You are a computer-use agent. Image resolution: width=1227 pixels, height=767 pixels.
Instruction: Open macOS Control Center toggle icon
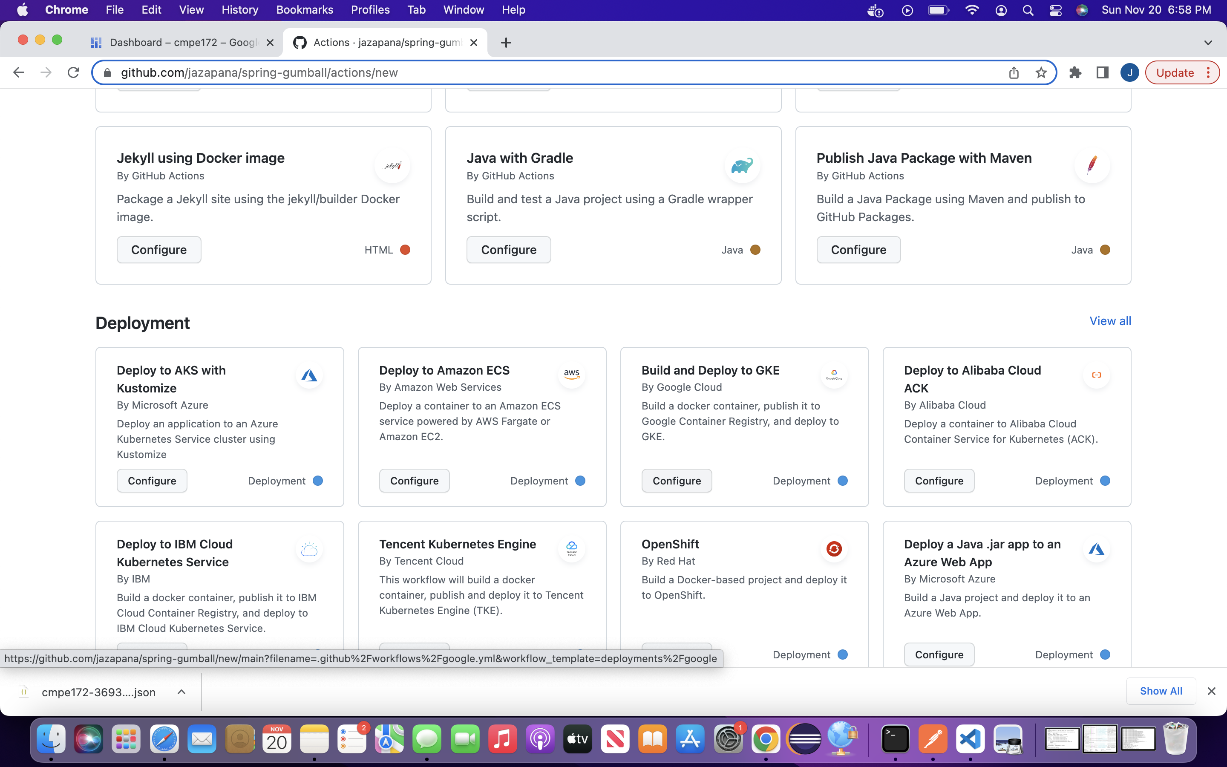click(x=1055, y=10)
